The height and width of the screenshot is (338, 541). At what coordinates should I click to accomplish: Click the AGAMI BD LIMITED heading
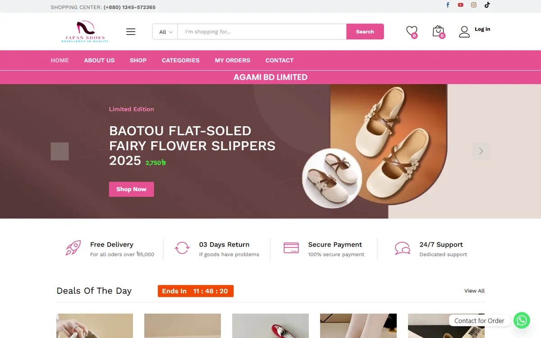tap(270, 77)
